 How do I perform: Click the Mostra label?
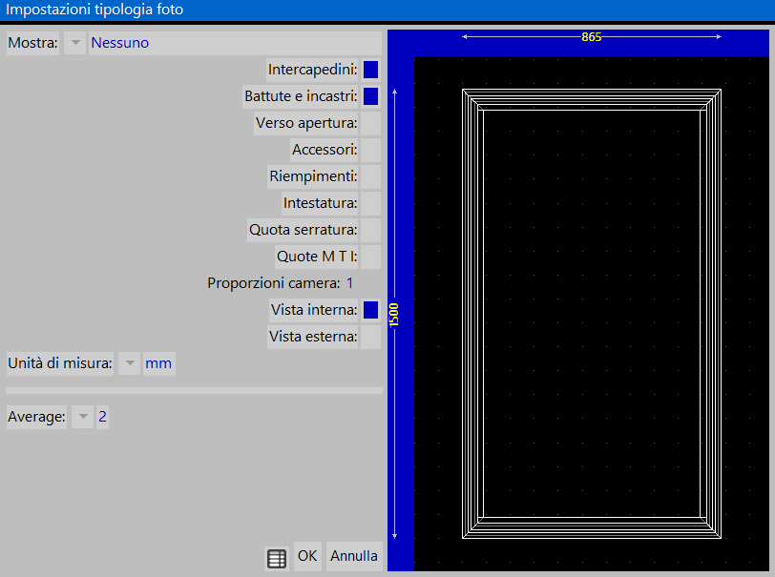click(x=32, y=43)
